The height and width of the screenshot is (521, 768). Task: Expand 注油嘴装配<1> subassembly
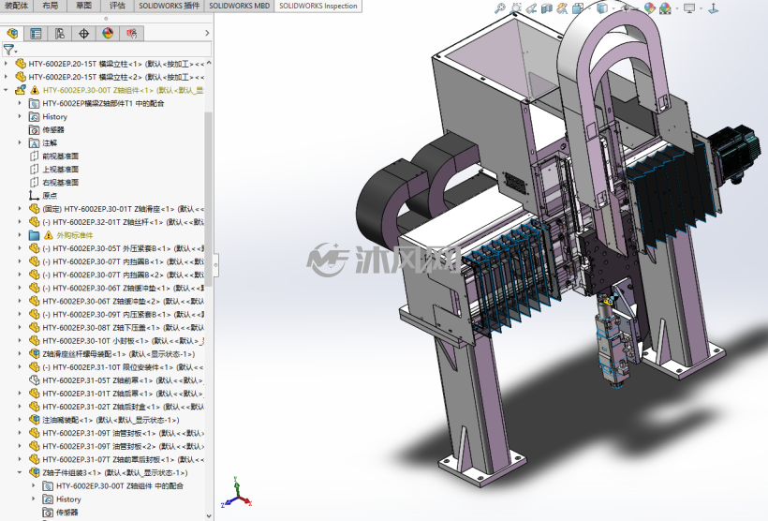click(x=20, y=420)
